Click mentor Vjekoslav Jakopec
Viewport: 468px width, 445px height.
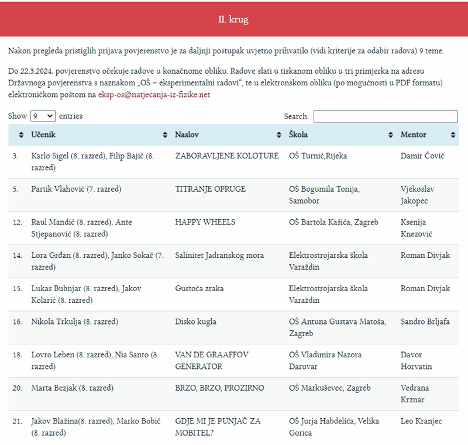[417, 195]
